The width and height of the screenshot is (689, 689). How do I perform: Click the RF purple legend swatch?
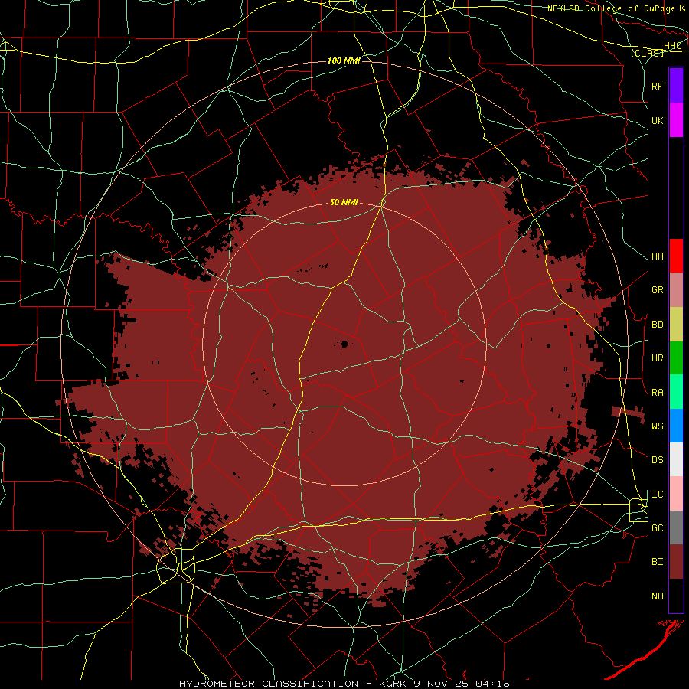click(676, 86)
